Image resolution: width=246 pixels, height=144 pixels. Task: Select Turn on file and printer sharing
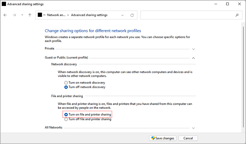66,115
